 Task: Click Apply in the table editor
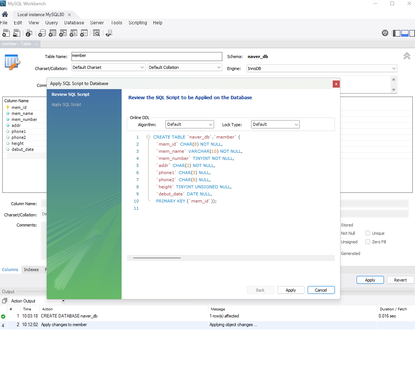370,280
